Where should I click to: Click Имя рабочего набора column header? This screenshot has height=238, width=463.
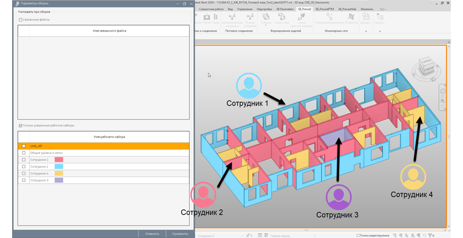pos(110,137)
